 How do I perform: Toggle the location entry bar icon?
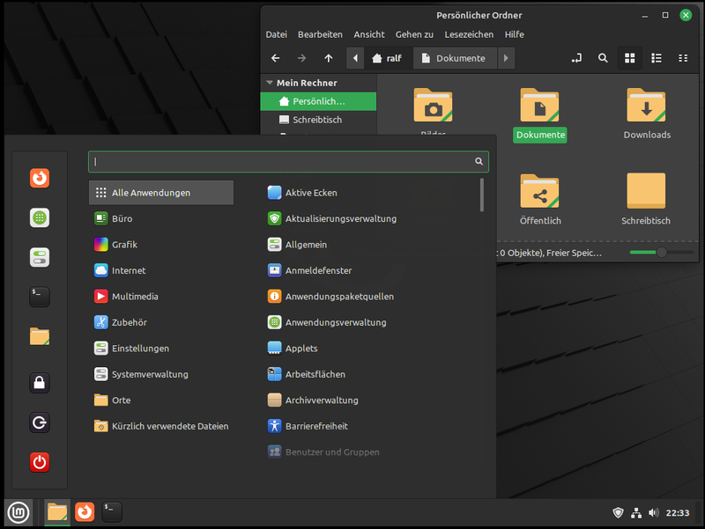[575, 57]
